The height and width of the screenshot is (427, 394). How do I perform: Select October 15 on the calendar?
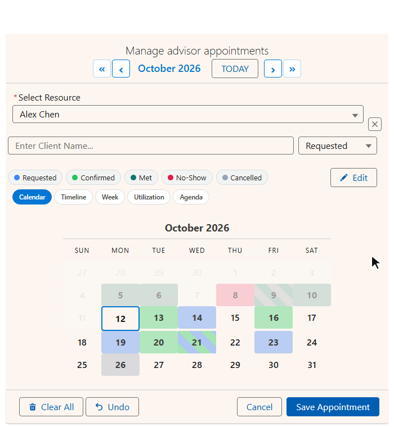click(x=235, y=317)
